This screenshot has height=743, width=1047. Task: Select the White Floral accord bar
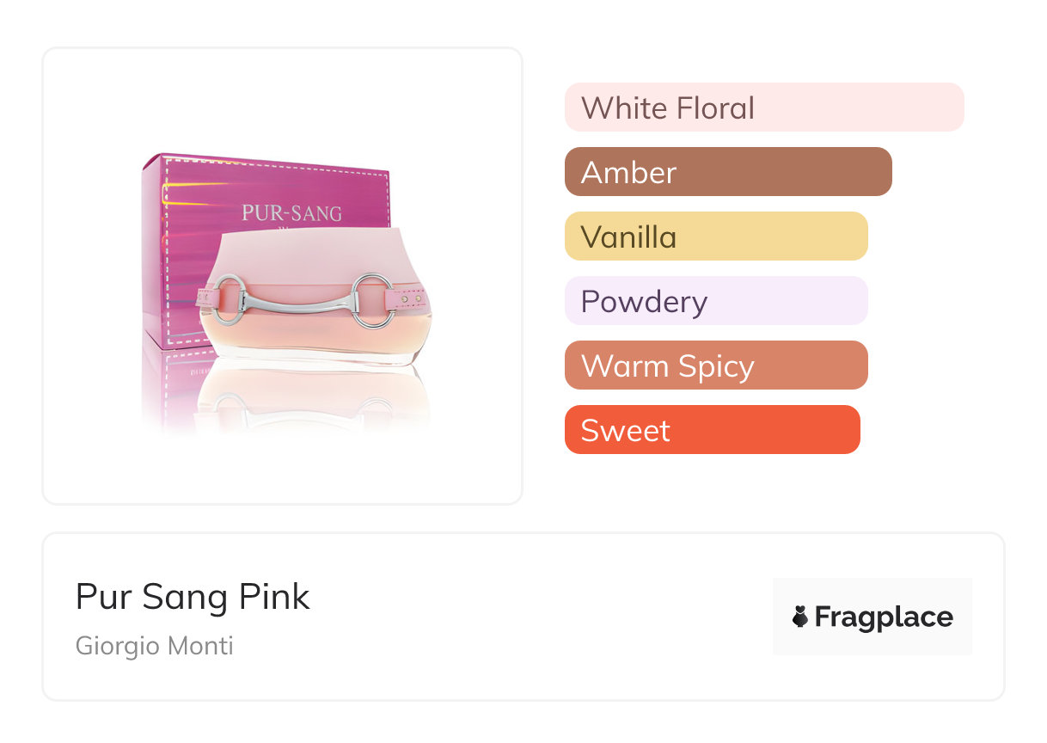click(763, 107)
